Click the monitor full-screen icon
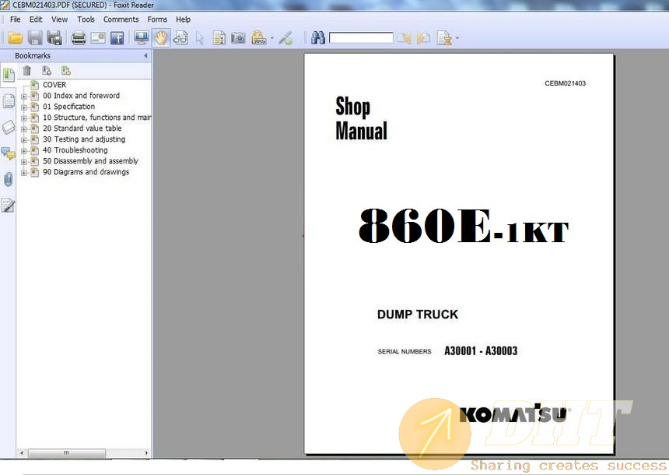This screenshot has height=475, width=669. [142, 37]
